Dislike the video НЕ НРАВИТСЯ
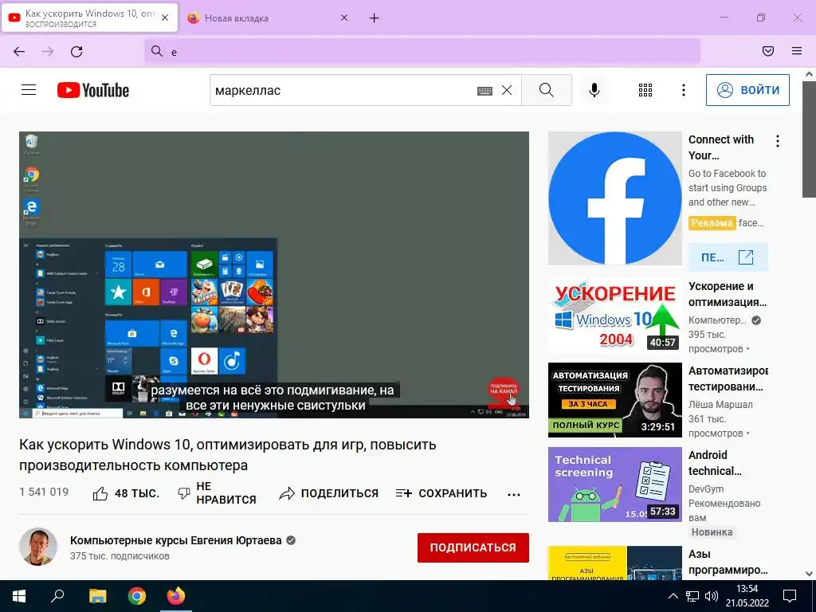 pyautogui.click(x=217, y=493)
